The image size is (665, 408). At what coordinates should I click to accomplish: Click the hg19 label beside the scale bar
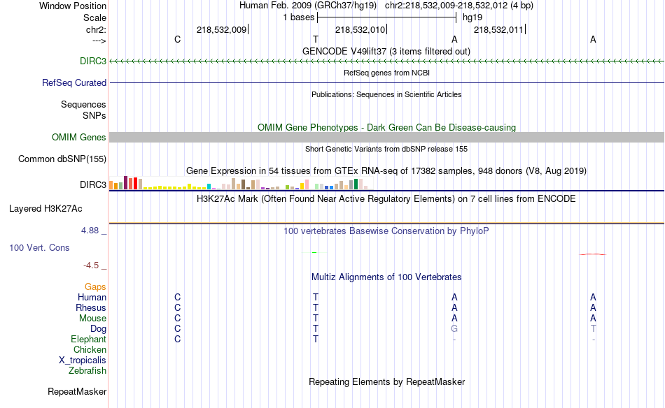472,17
